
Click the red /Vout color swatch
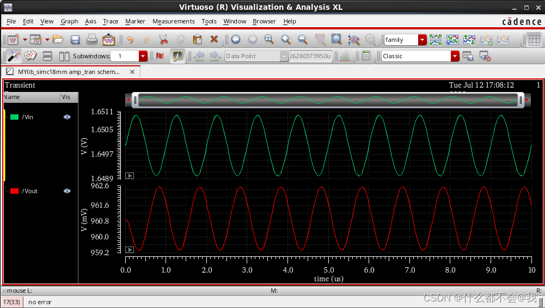click(x=14, y=191)
